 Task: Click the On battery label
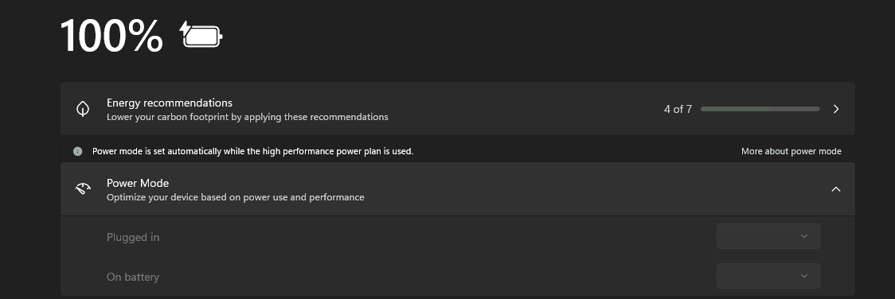(133, 278)
